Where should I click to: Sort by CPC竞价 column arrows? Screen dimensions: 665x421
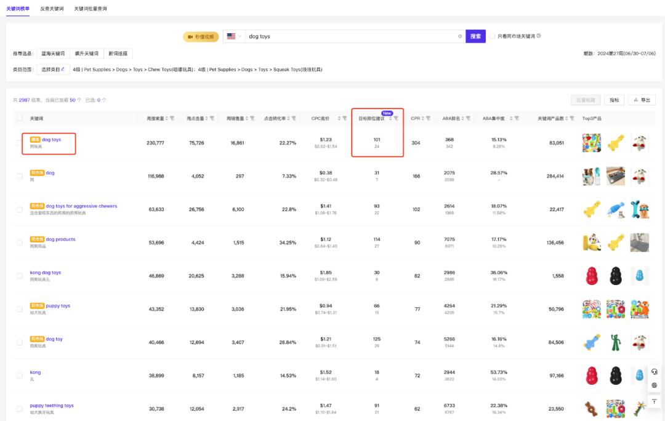click(339, 119)
